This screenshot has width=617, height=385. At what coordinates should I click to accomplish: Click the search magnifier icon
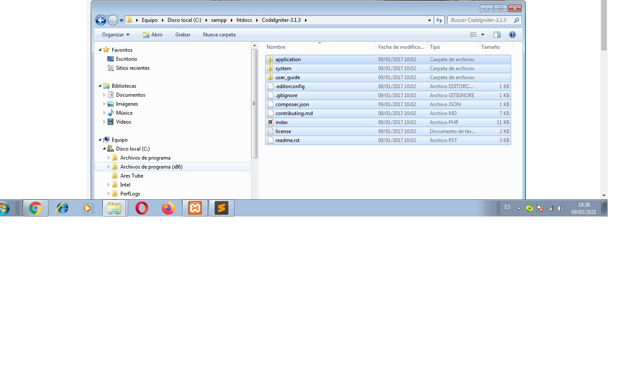[x=516, y=20]
